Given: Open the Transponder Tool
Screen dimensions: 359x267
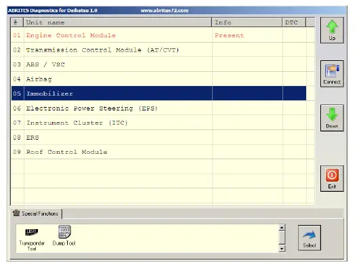Looking at the screenshot, I should click(x=32, y=239).
